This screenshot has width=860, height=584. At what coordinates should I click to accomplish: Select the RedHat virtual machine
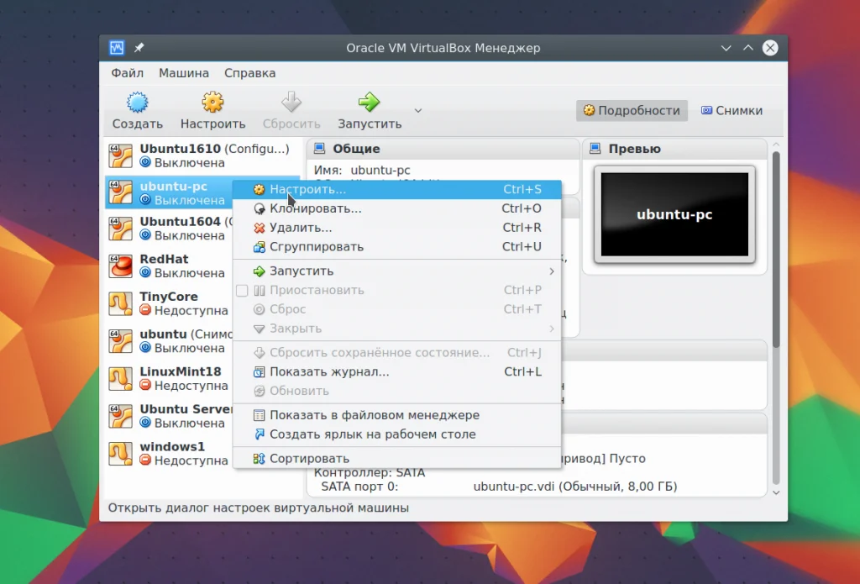pyautogui.click(x=169, y=266)
